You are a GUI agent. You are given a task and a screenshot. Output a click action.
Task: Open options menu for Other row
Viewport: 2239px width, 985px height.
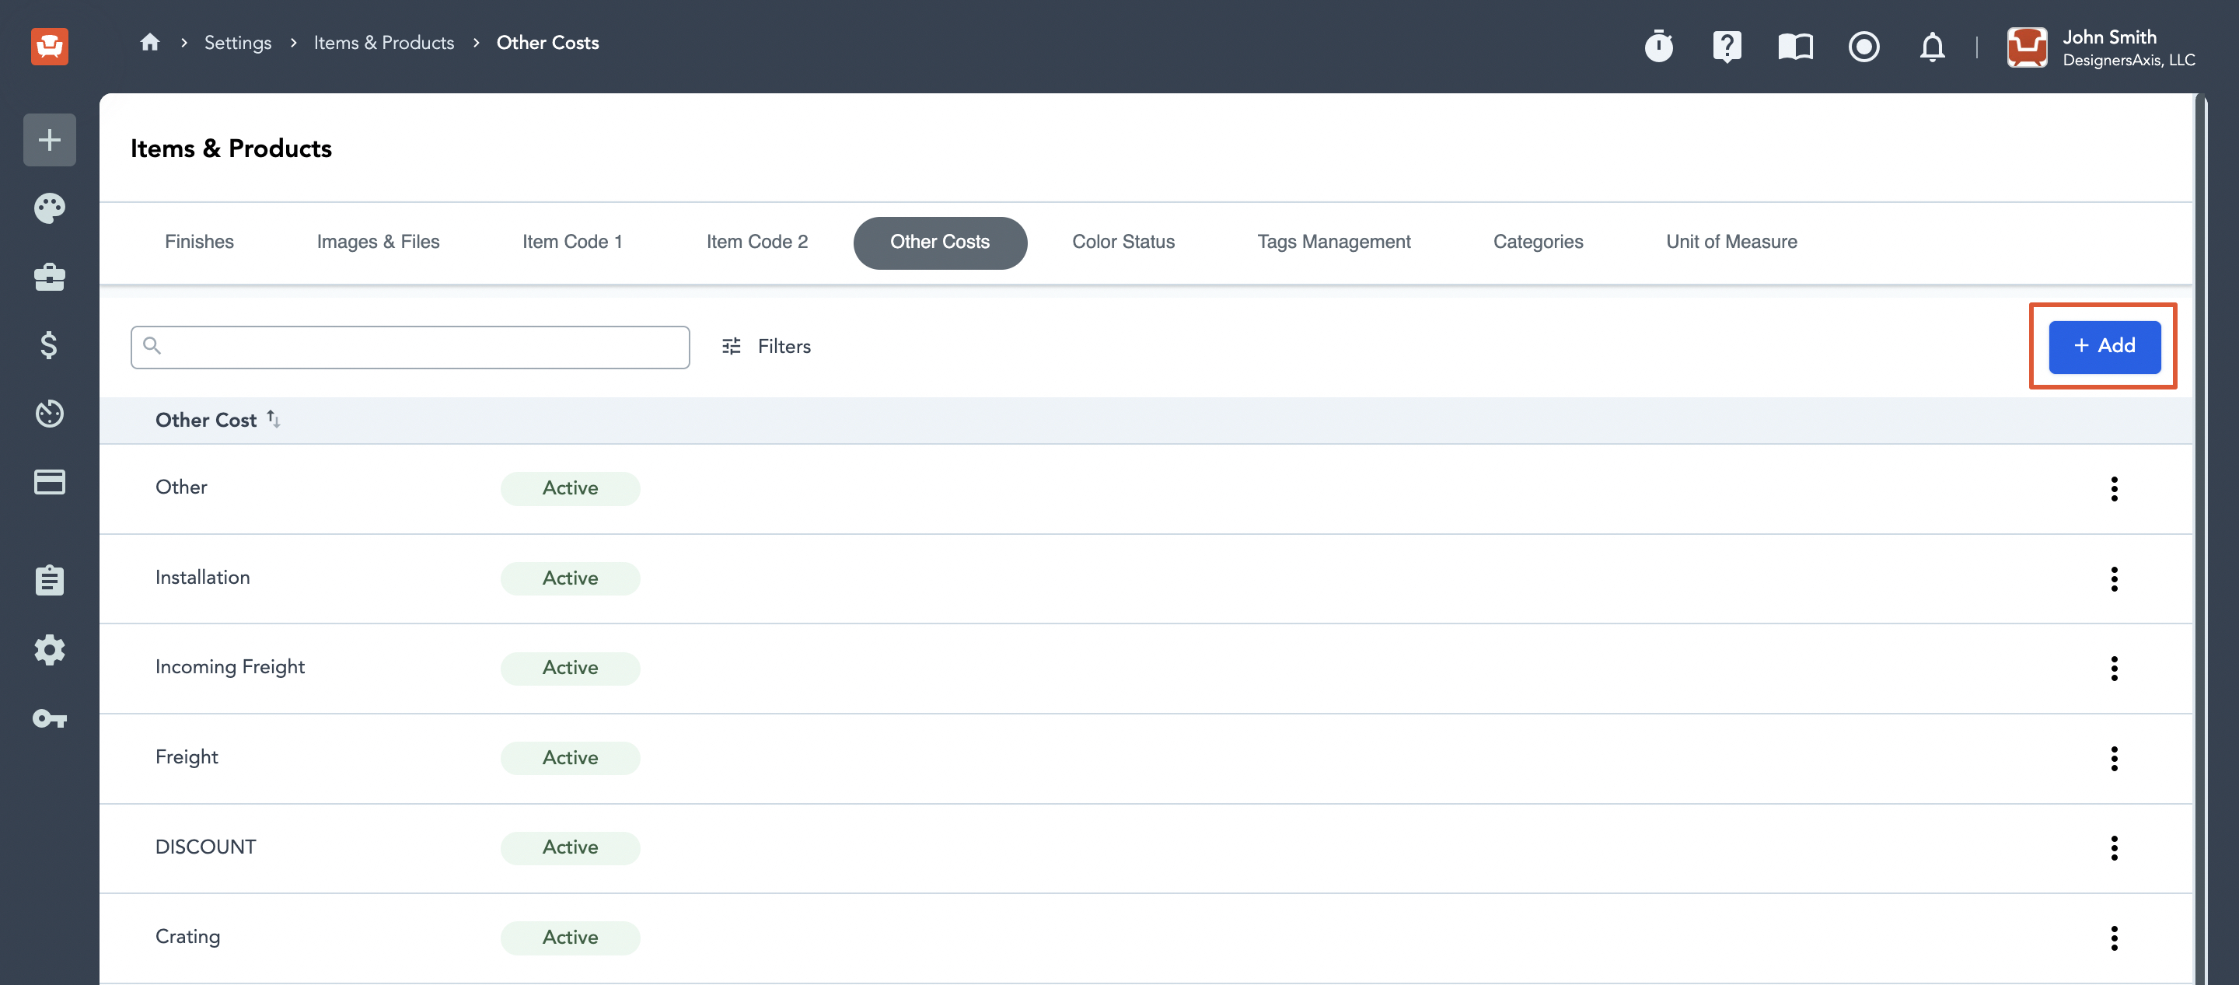2114,488
